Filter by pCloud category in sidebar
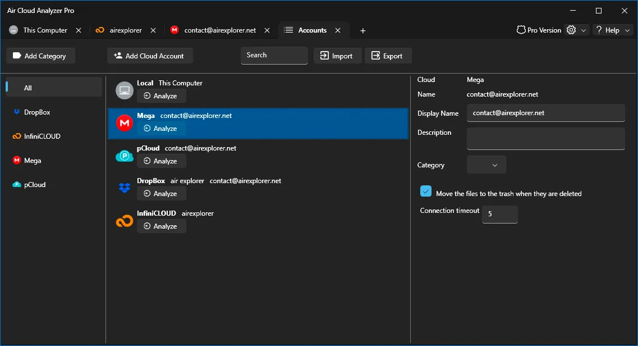This screenshot has height=346, width=638. coord(54,184)
